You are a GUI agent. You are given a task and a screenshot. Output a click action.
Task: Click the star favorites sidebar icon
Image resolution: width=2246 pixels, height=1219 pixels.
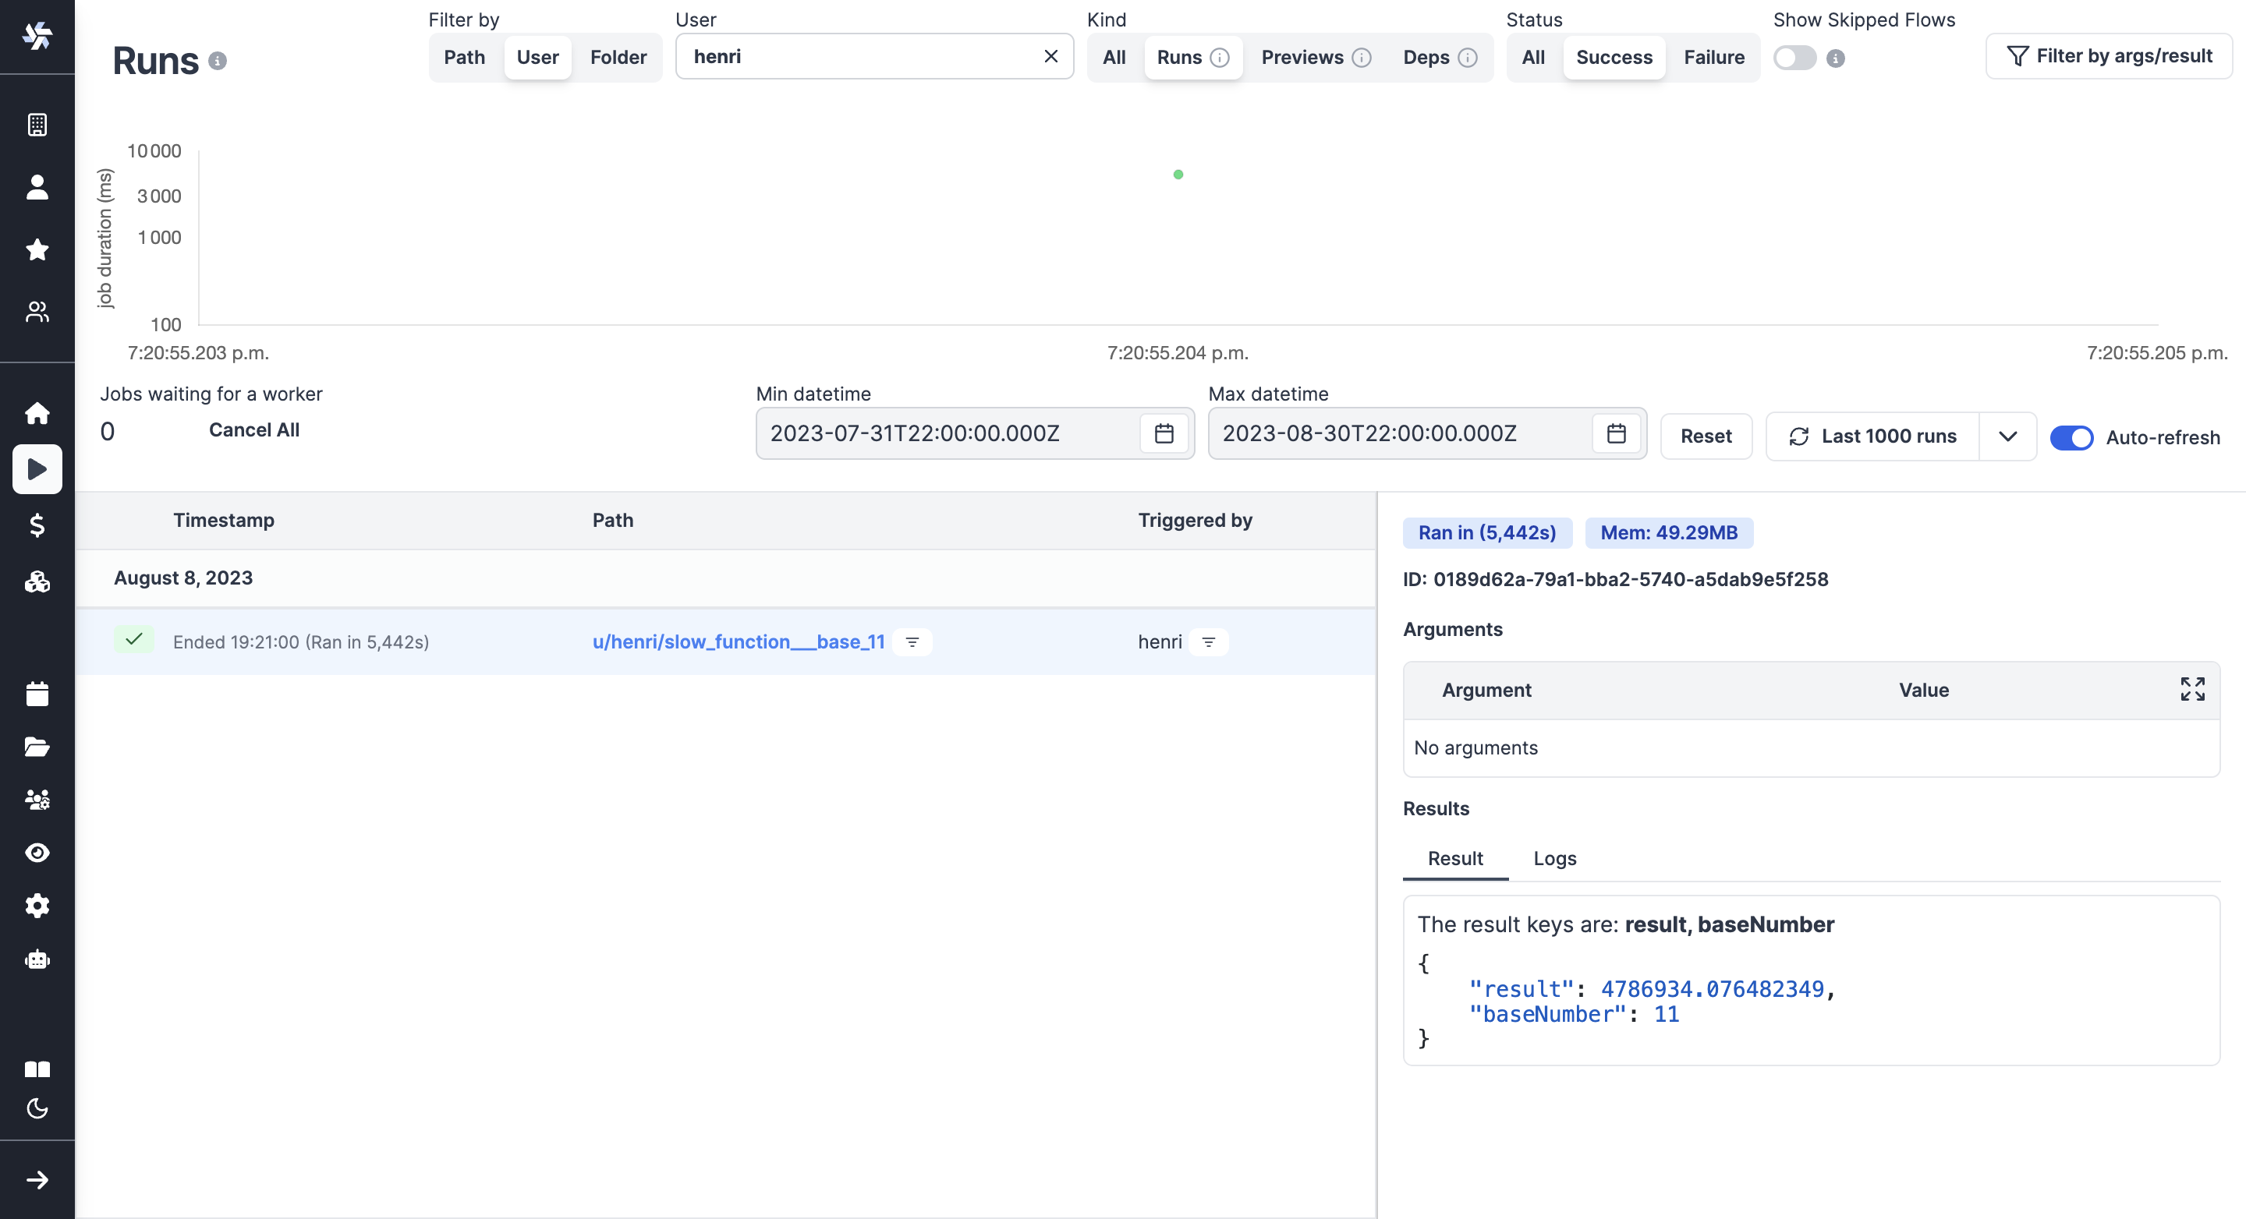(x=37, y=250)
